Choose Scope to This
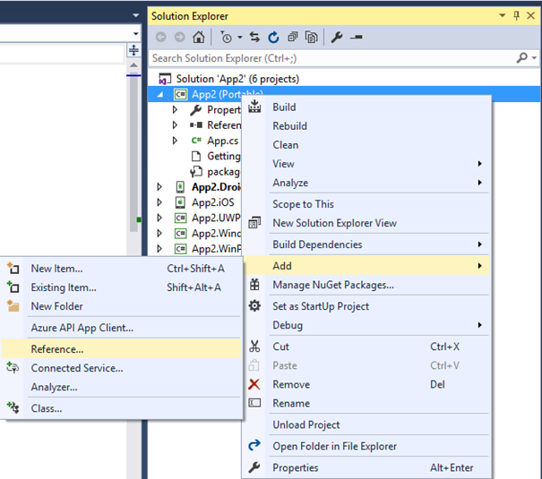The width and height of the screenshot is (542, 479). pos(366,204)
